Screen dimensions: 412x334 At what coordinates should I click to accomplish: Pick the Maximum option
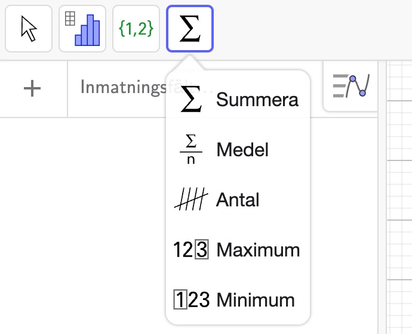coord(258,249)
